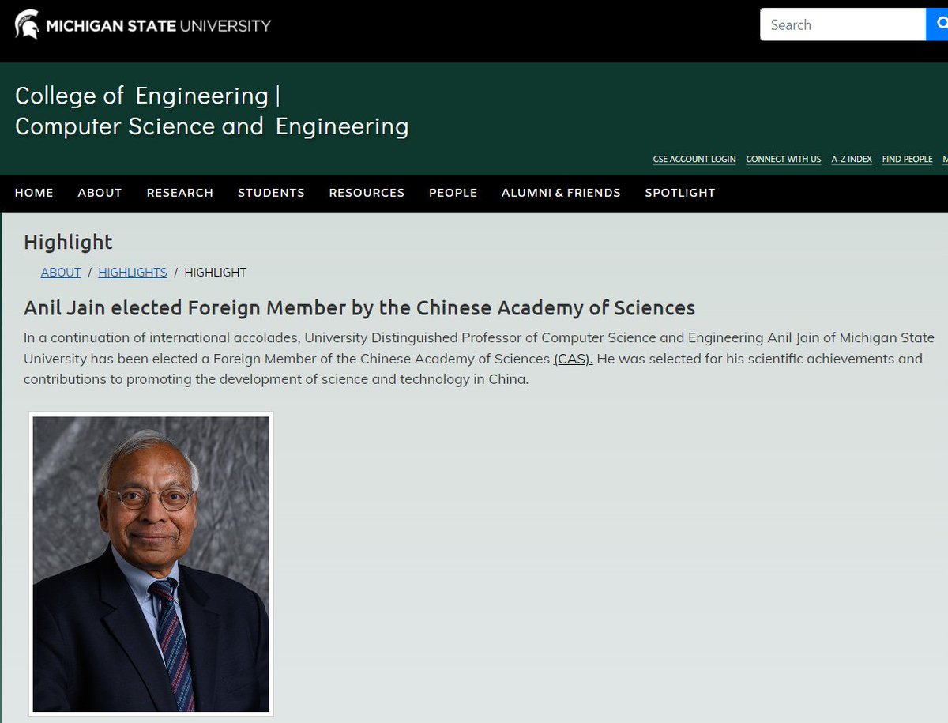Select Resources in the navigation bar
The height and width of the screenshot is (723, 948).
tap(367, 193)
